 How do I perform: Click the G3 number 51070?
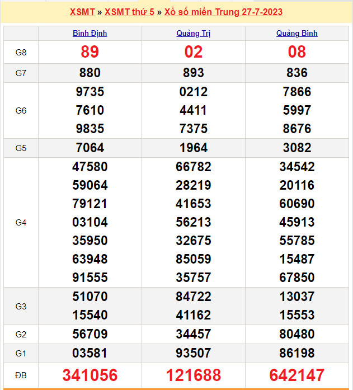pos(90,297)
